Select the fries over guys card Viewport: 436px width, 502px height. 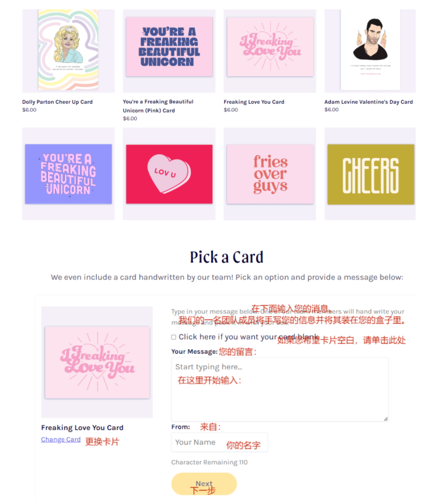click(270, 174)
